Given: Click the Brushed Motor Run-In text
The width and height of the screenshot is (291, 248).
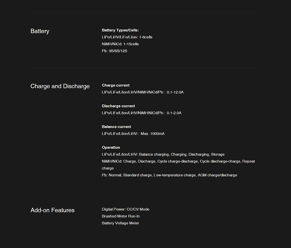Looking at the screenshot, I should coord(121,216).
